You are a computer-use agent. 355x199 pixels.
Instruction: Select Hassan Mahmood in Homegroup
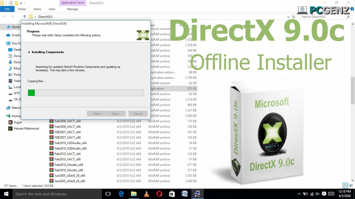(x=24, y=129)
